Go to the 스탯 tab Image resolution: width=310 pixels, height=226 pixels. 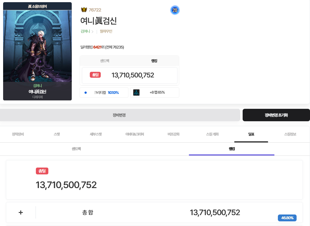57,134
